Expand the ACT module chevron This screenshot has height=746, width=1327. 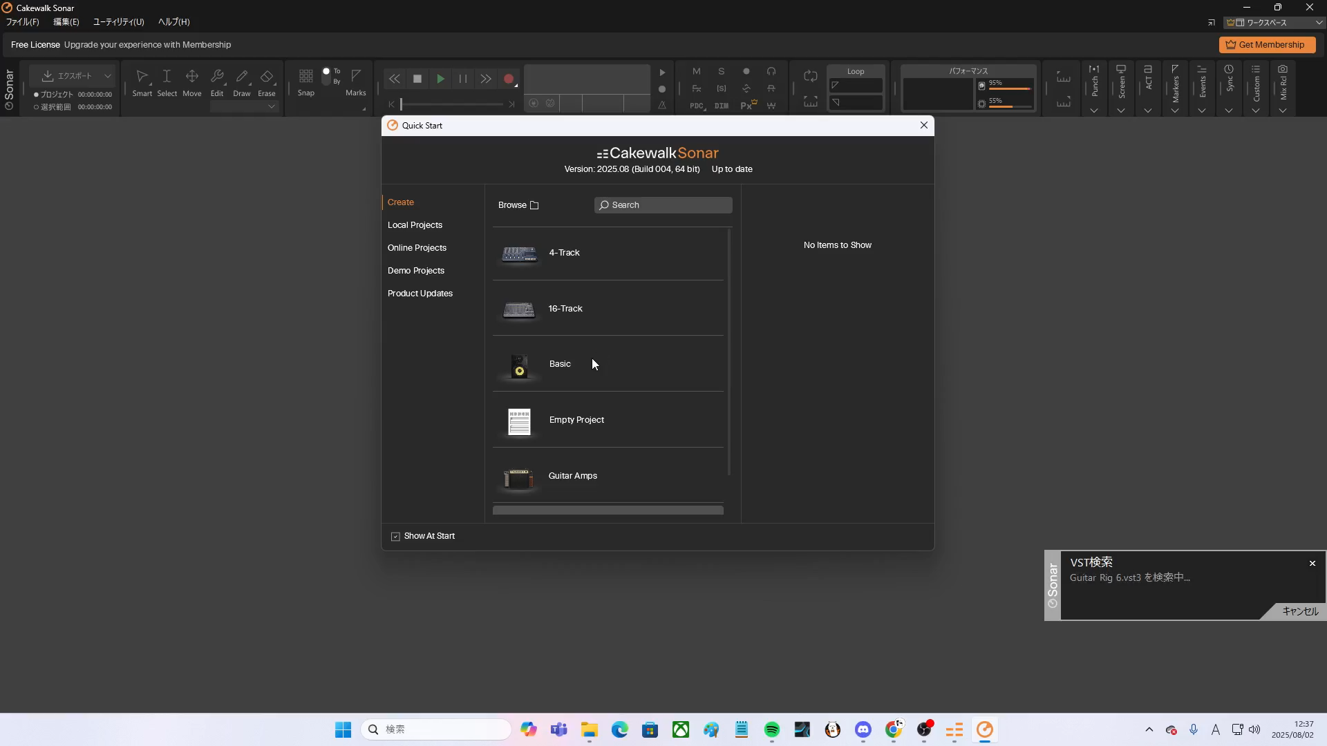(1148, 111)
